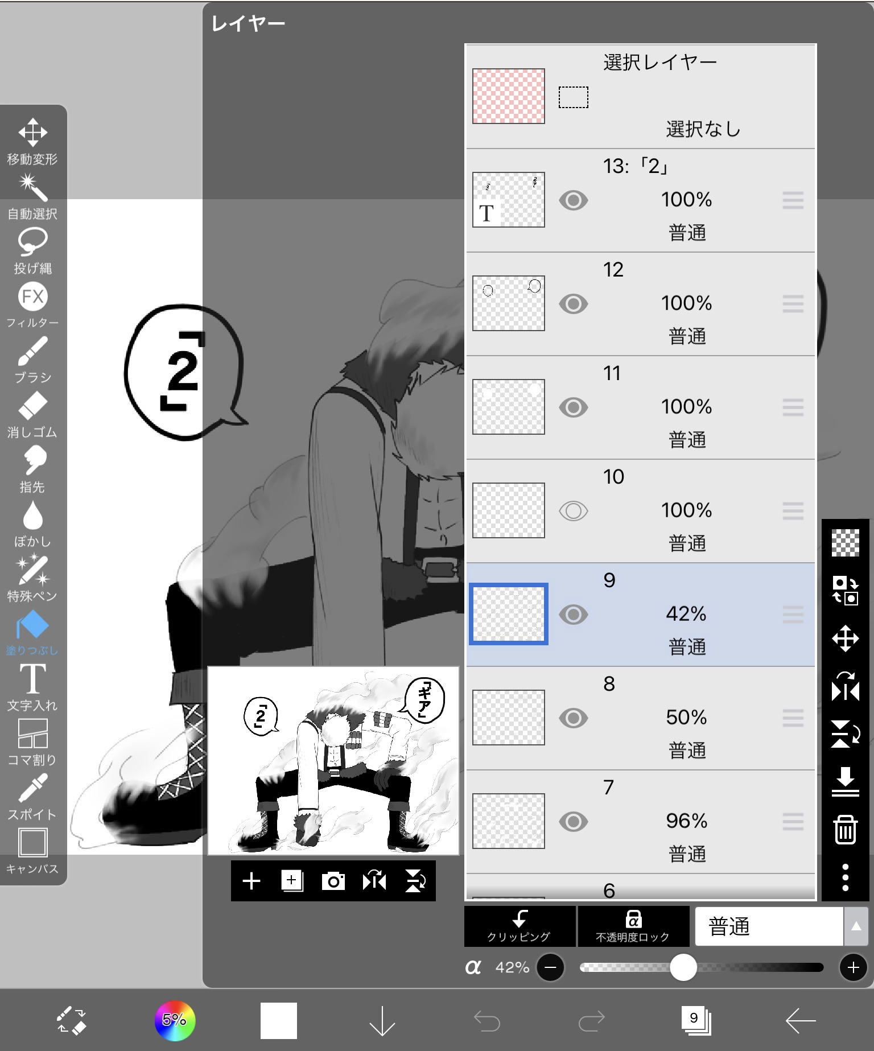
Task: Show hidden layer 10 with eye icon
Action: pos(574,511)
